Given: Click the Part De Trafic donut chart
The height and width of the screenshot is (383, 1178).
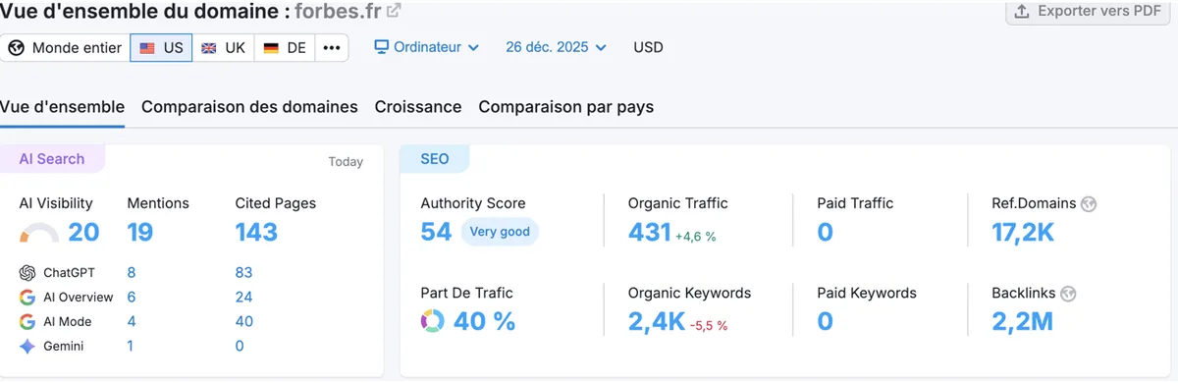Looking at the screenshot, I should point(432,321).
